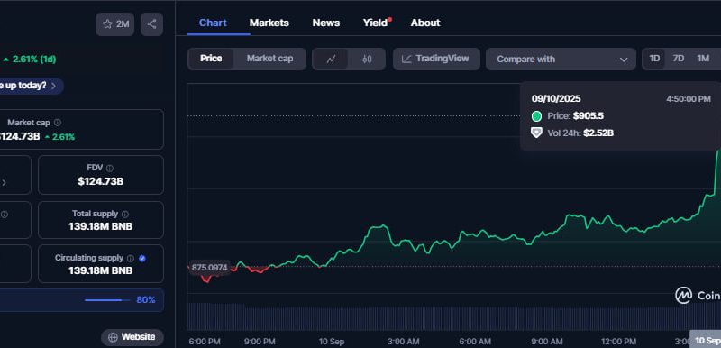Open the Compare with dropdown
Image resolution: width=721 pixels, height=348 pixels.
click(x=561, y=60)
